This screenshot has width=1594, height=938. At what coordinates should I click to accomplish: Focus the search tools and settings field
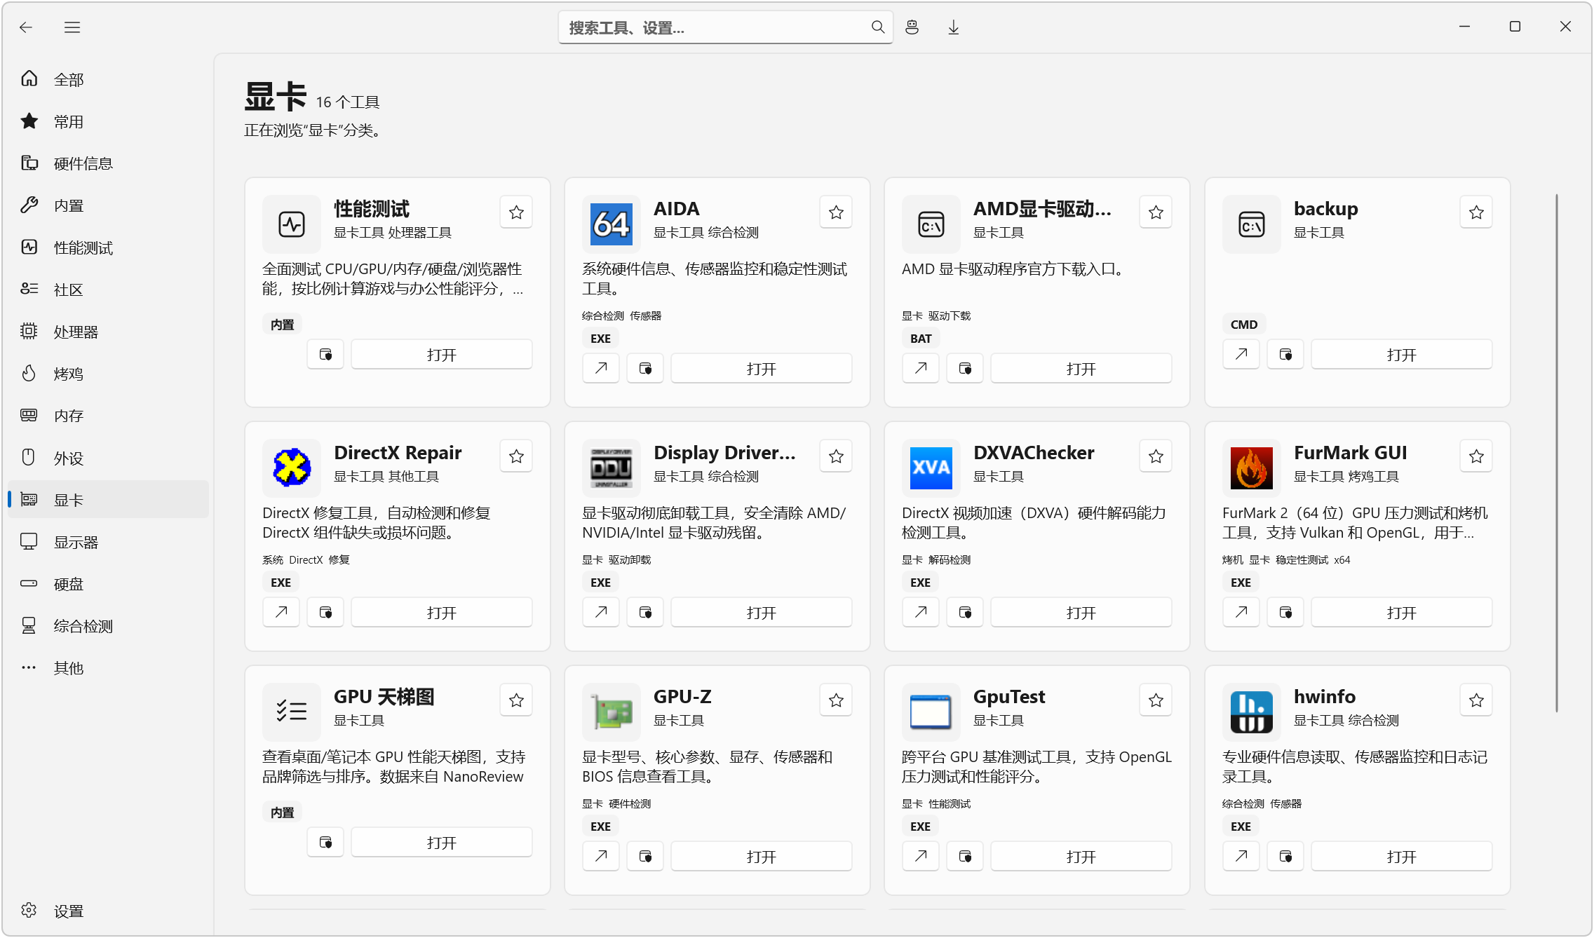725,27
